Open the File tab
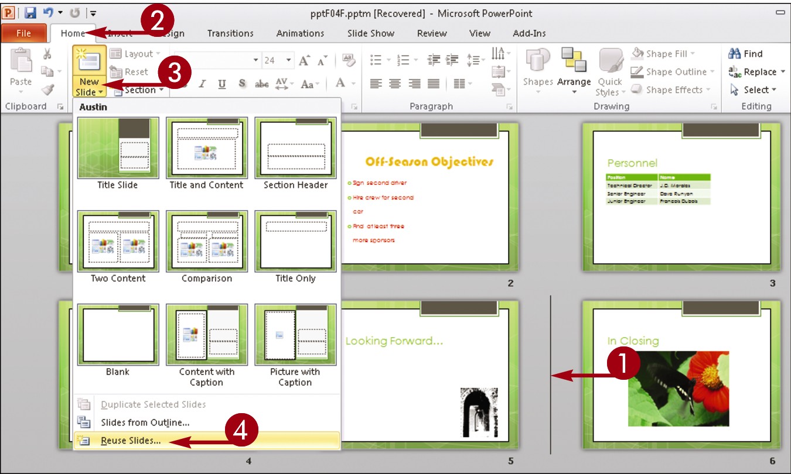The height and width of the screenshot is (474, 791). click(23, 33)
